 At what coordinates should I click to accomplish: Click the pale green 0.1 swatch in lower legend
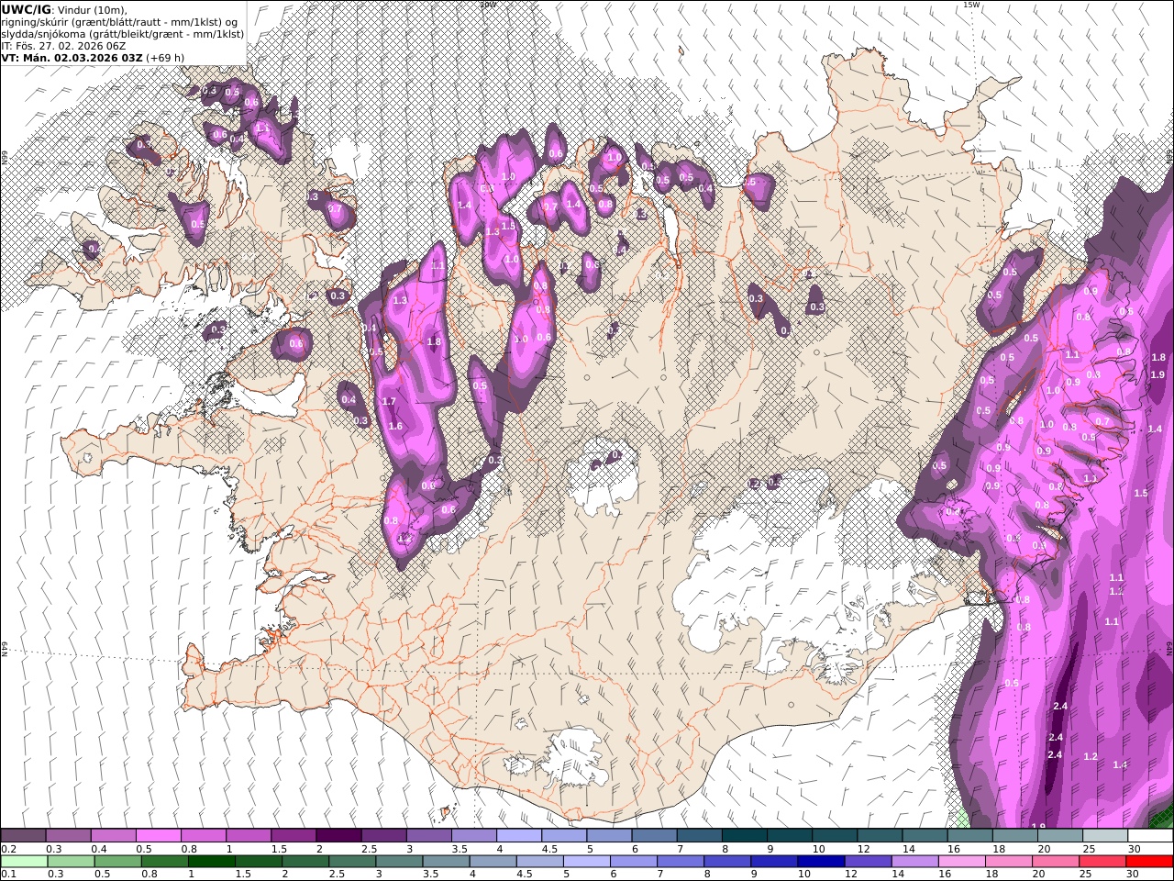click(24, 862)
